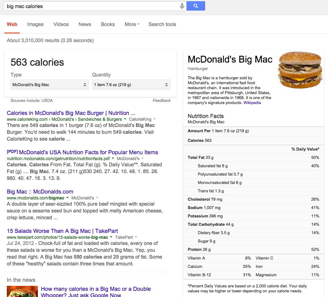Open the News tab
328x297 pixels.
[x=85, y=24]
